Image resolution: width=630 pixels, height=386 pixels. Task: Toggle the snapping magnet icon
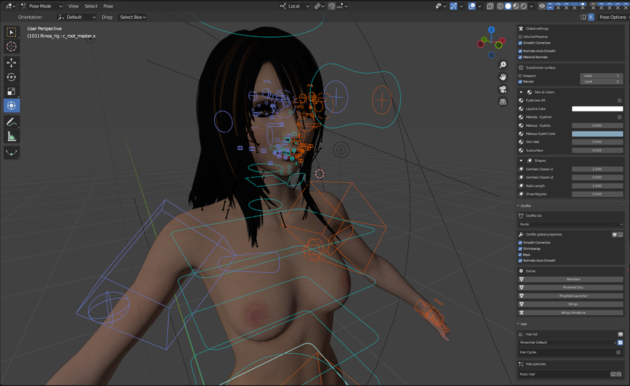(332, 6)
